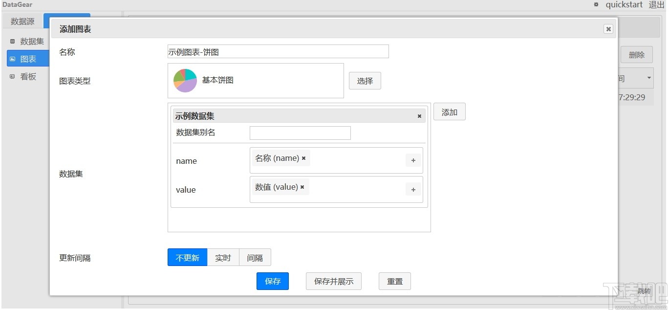Remove the 数值 (value) tag

[x=302, y=187]
